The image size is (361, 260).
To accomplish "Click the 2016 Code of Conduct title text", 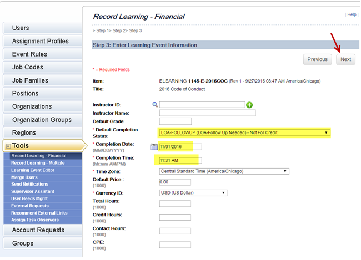I will (182, 89).
